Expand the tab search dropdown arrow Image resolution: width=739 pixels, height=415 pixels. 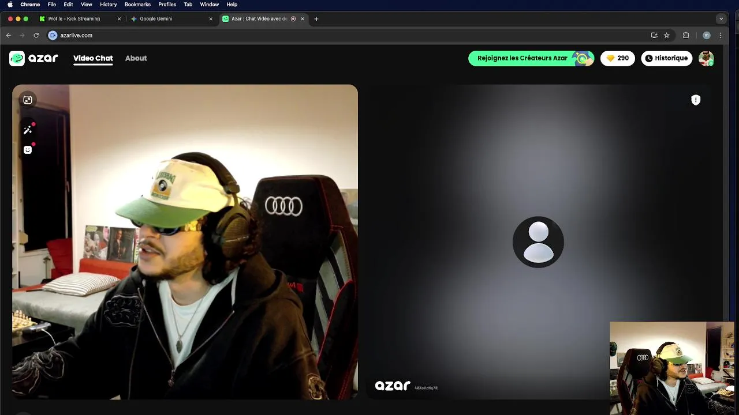click(x=721, y=19)
